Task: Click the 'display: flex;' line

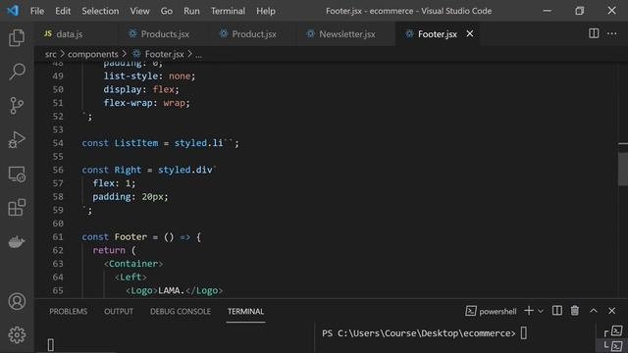Action: coord(141,89)
